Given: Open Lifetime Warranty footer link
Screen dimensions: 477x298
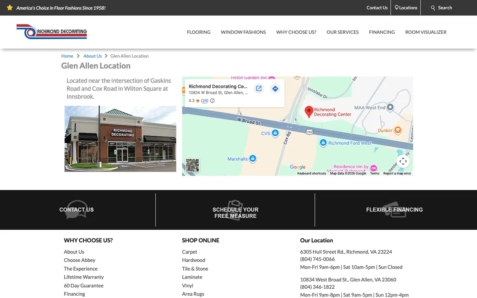Looking at the screenshot, I should (x=84, y=277).
